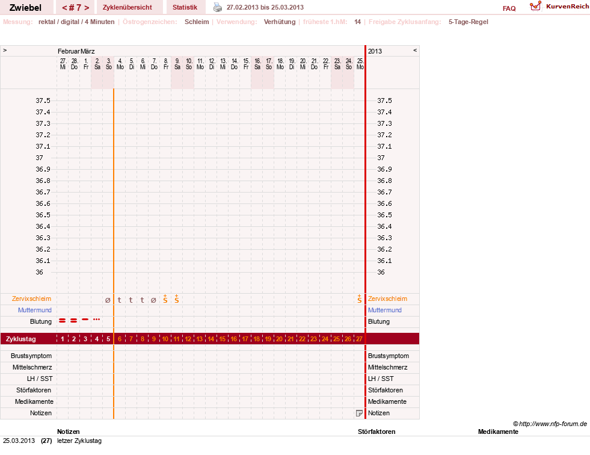Click the left LH / SST row label
The height and width of the screenshot is (455, 590).
point(40,379)
